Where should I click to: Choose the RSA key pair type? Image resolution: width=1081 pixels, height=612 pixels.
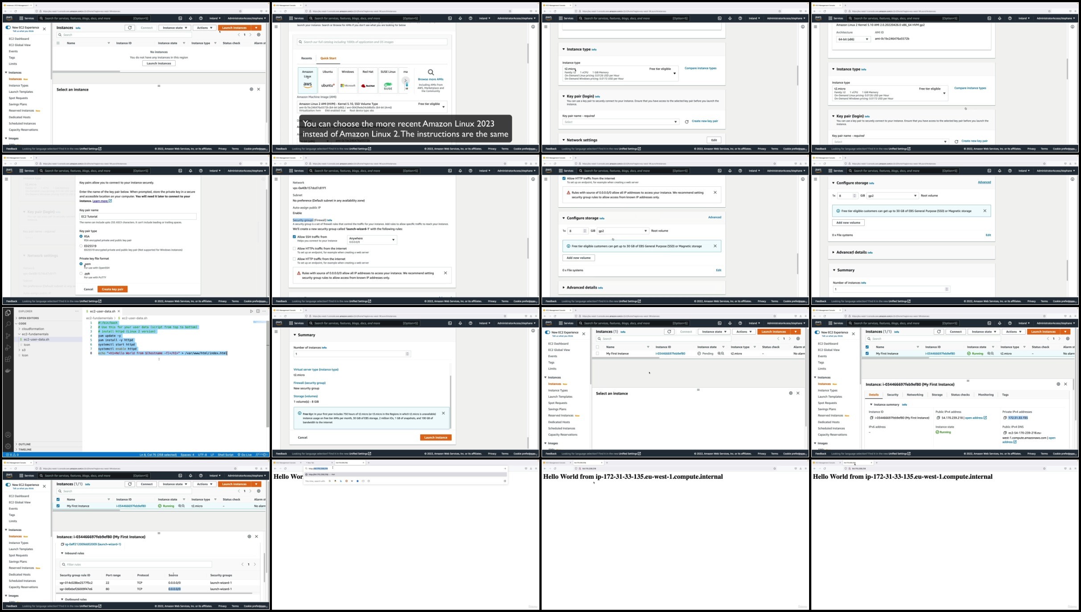[x=81, y=236]
